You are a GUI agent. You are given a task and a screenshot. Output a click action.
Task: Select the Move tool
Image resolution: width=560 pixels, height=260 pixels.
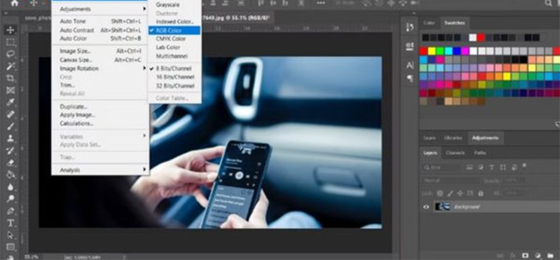pos(11,30)
